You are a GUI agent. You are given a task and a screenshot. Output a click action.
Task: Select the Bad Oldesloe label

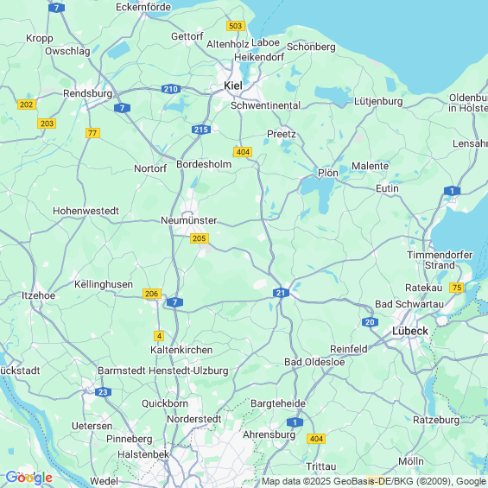(x=314, y=362)
